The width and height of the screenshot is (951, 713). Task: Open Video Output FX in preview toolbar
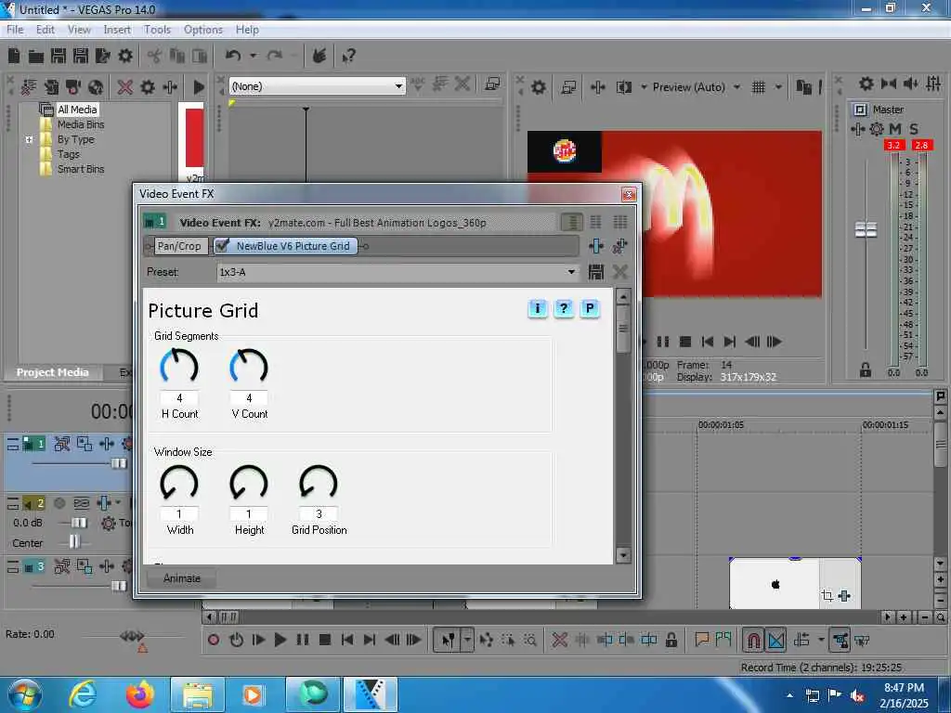[597, 87]
